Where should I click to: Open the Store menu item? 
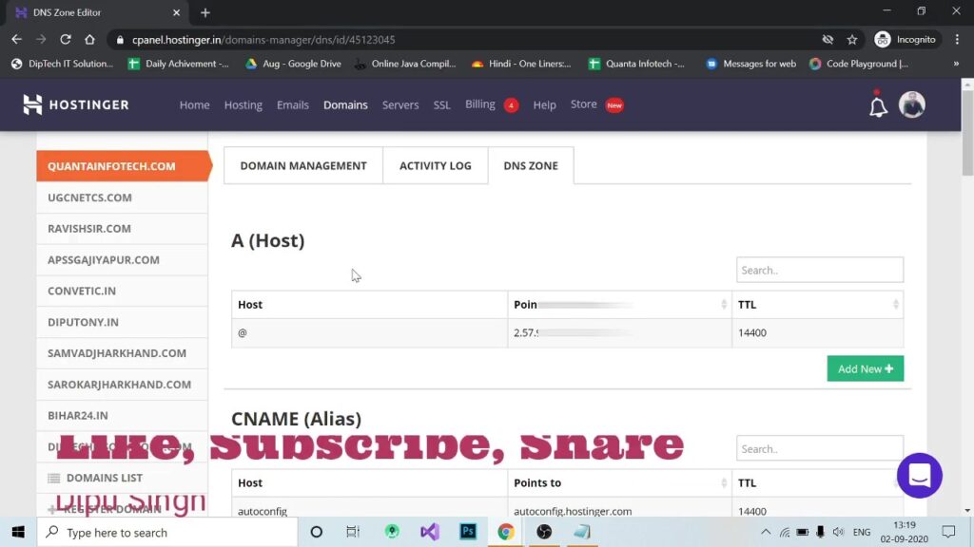tap(584, 104)
